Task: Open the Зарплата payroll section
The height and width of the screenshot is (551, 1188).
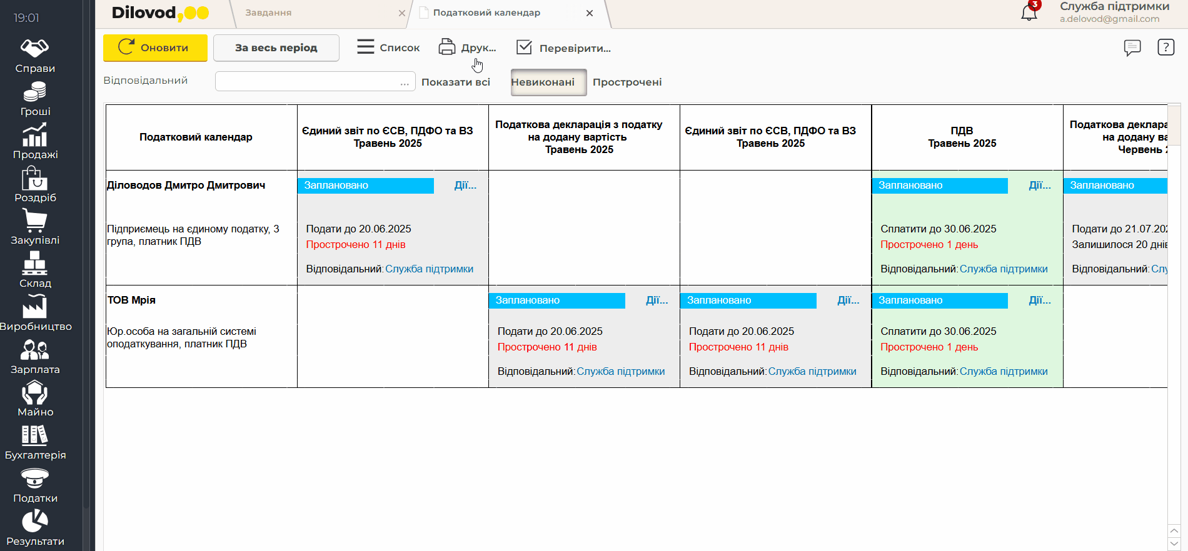Action: pos(35,357)
